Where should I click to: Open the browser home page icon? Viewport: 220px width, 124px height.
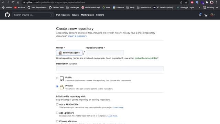click(x=18, y=2)
